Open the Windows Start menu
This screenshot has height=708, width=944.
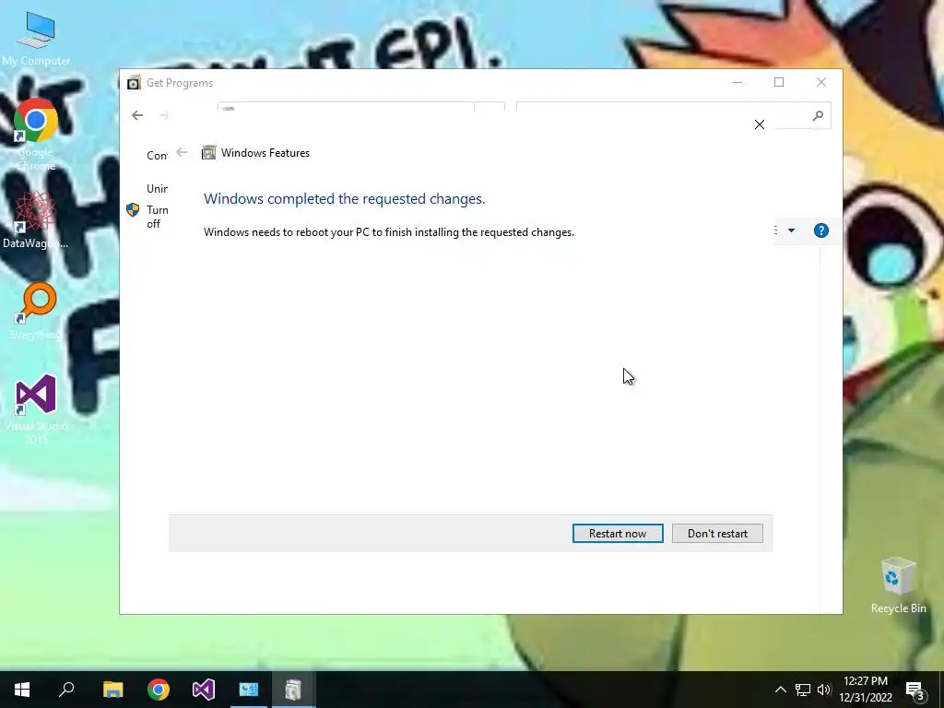click(22, 690)
